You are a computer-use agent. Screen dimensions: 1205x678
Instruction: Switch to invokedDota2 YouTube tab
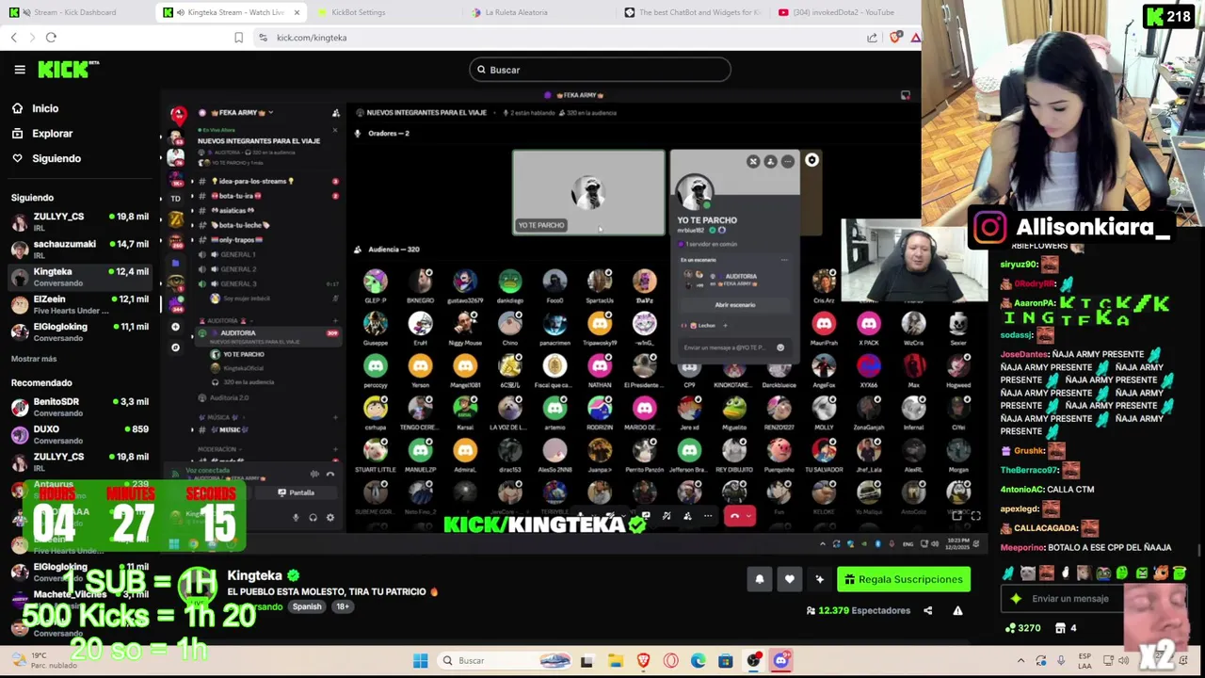pos(843,12)
